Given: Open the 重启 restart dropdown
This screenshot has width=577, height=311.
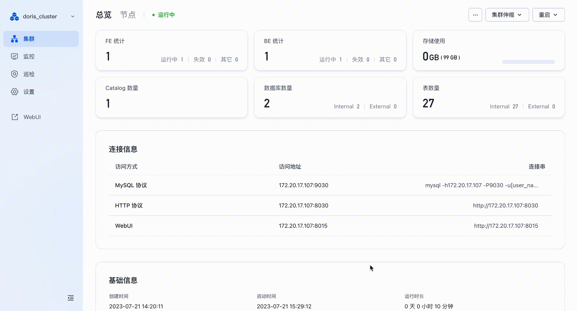Looking at the screenshot, I should 548,15.
